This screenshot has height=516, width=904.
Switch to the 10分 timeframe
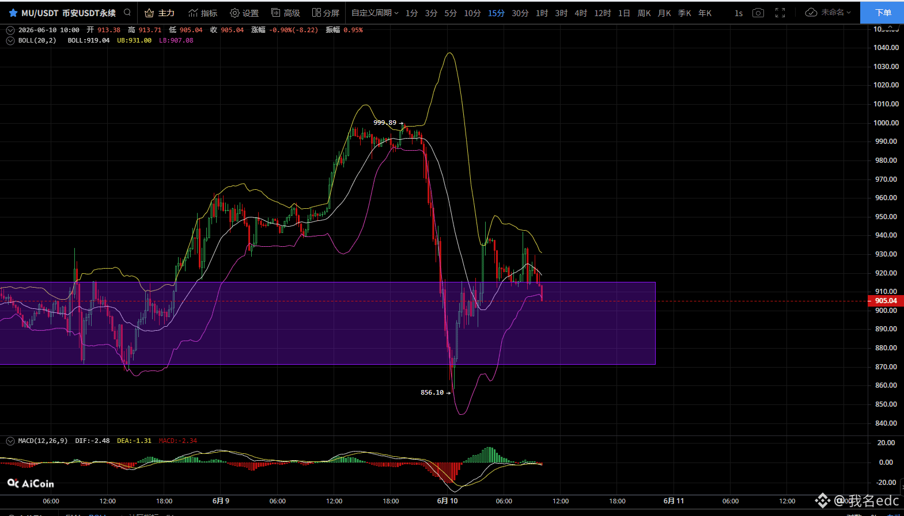pos(472,13)
